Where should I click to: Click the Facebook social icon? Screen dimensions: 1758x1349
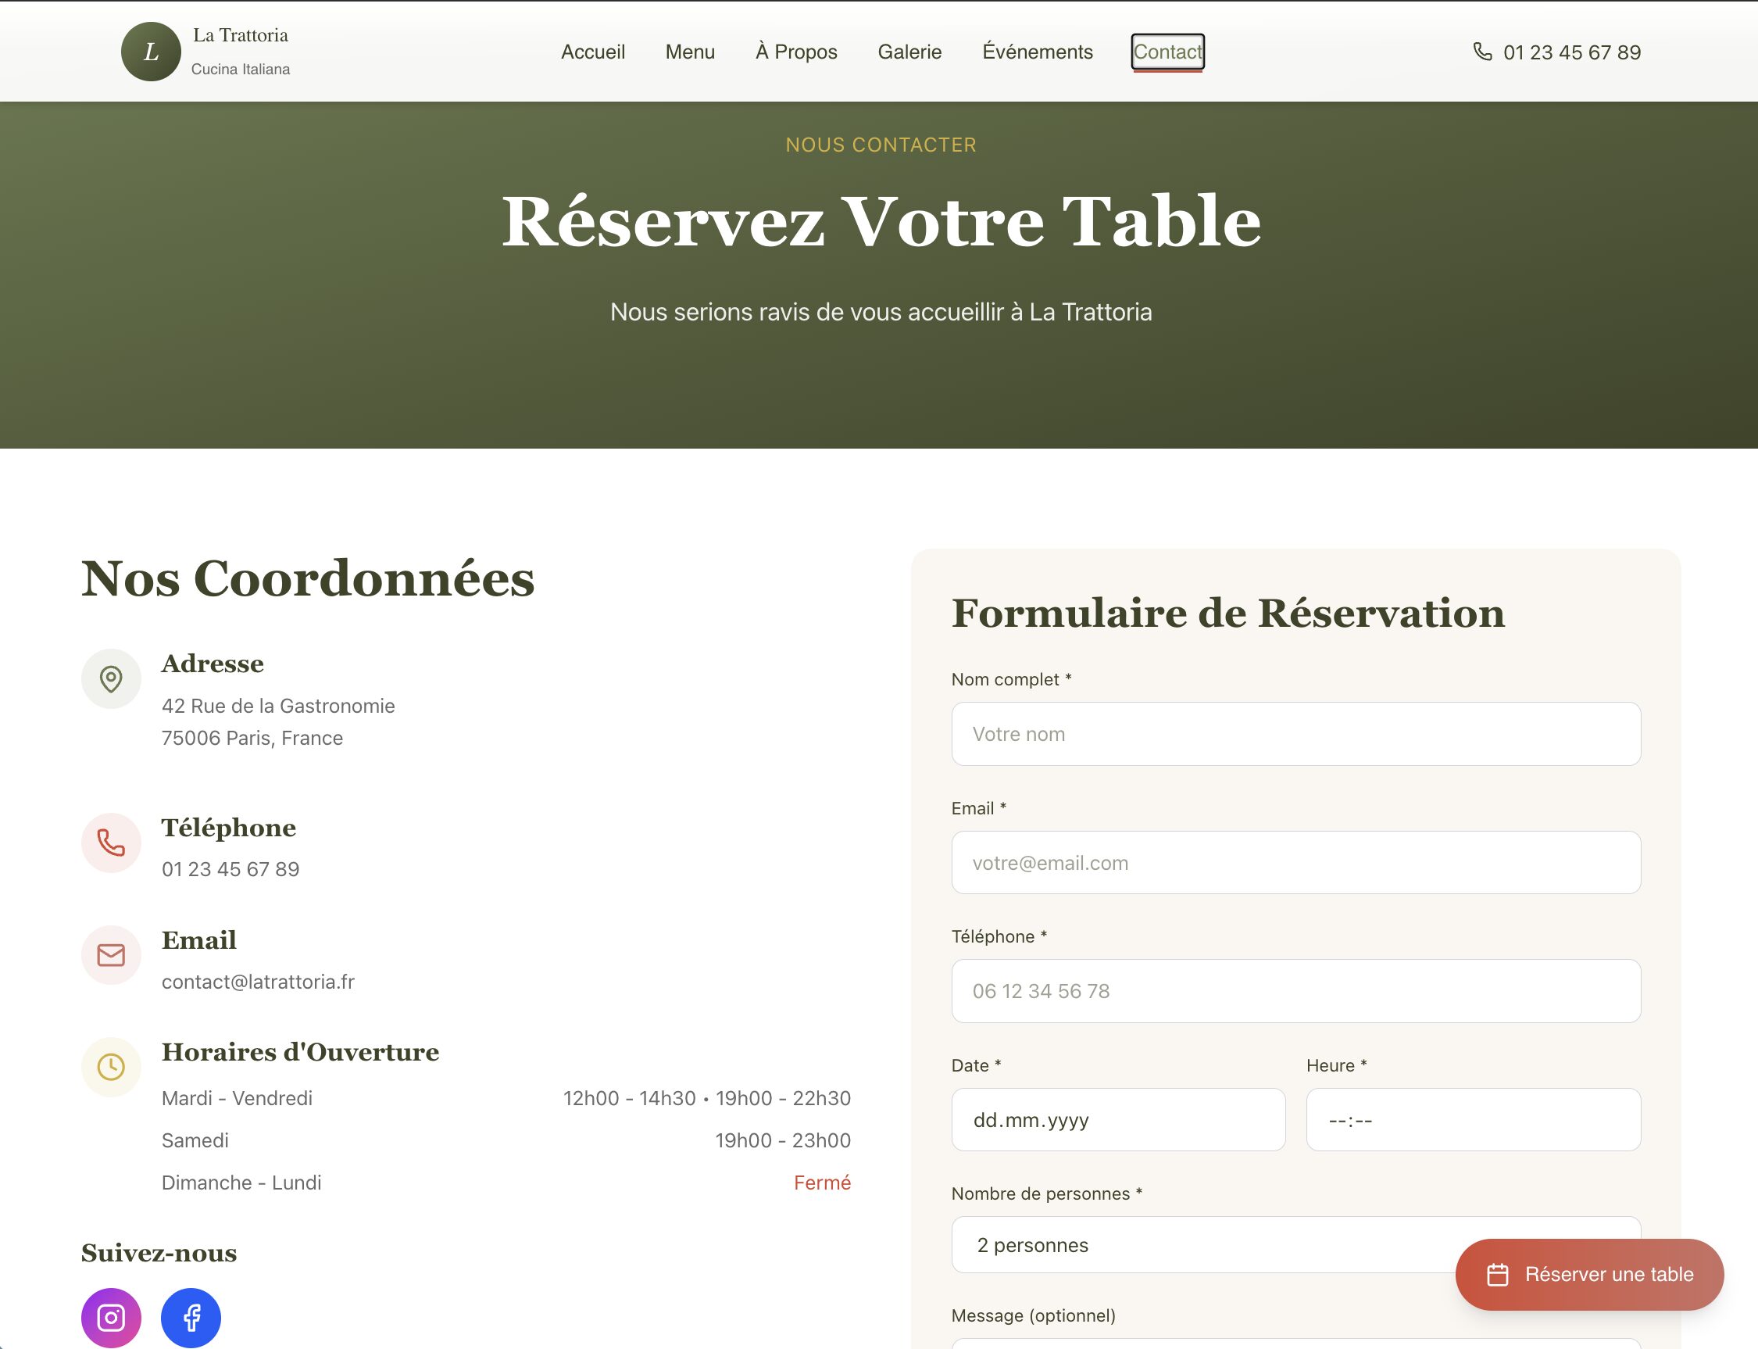191,1317
